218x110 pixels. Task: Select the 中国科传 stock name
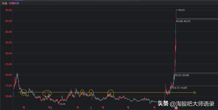tap(14, 3)
